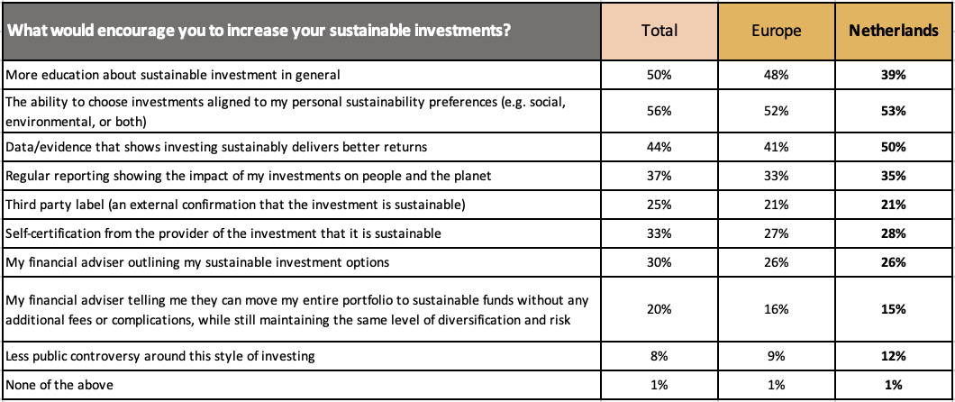Screen dimensions: 955x402
Task: Select the Total 30% financial adviser cell
Action: tap(659, 262)
